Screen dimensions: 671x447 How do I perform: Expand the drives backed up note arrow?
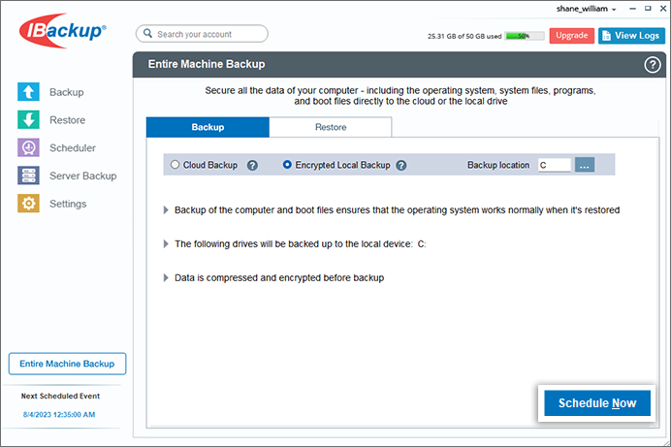(166, 243)
